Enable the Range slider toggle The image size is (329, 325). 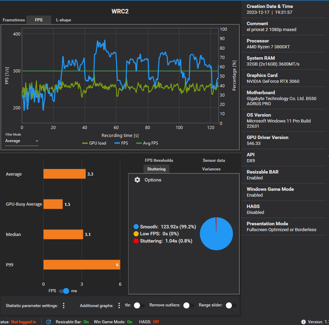231,305
